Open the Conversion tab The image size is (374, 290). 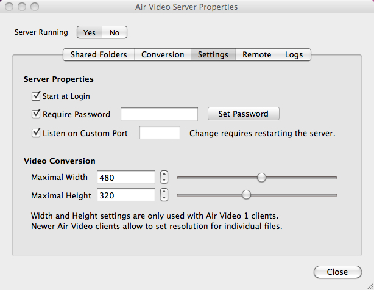click(x=163, y=54)
